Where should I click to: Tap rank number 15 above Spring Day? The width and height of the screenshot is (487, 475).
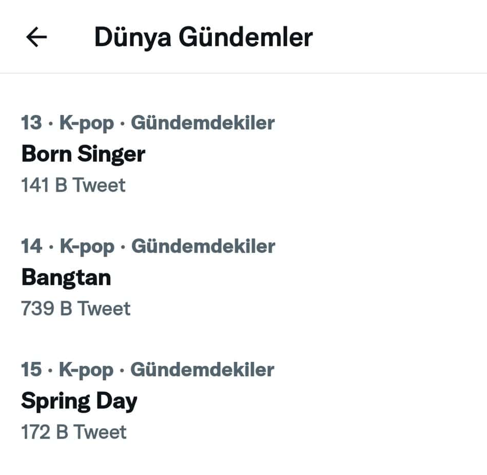coord(31,370)
